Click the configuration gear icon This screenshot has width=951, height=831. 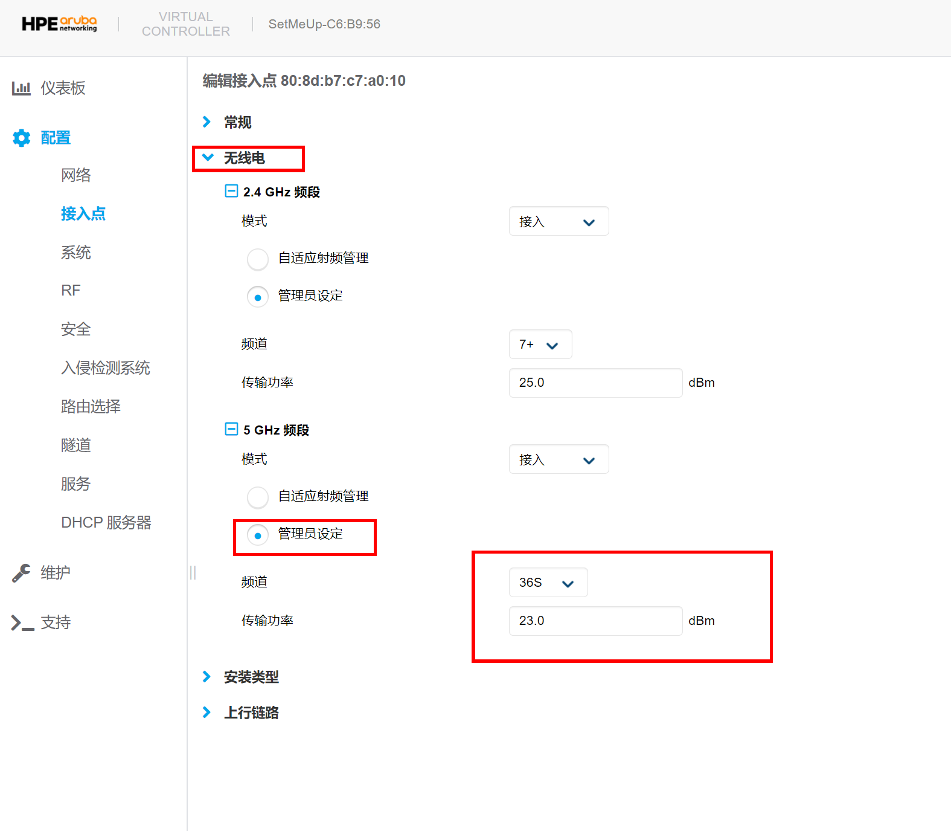point(21,138)
